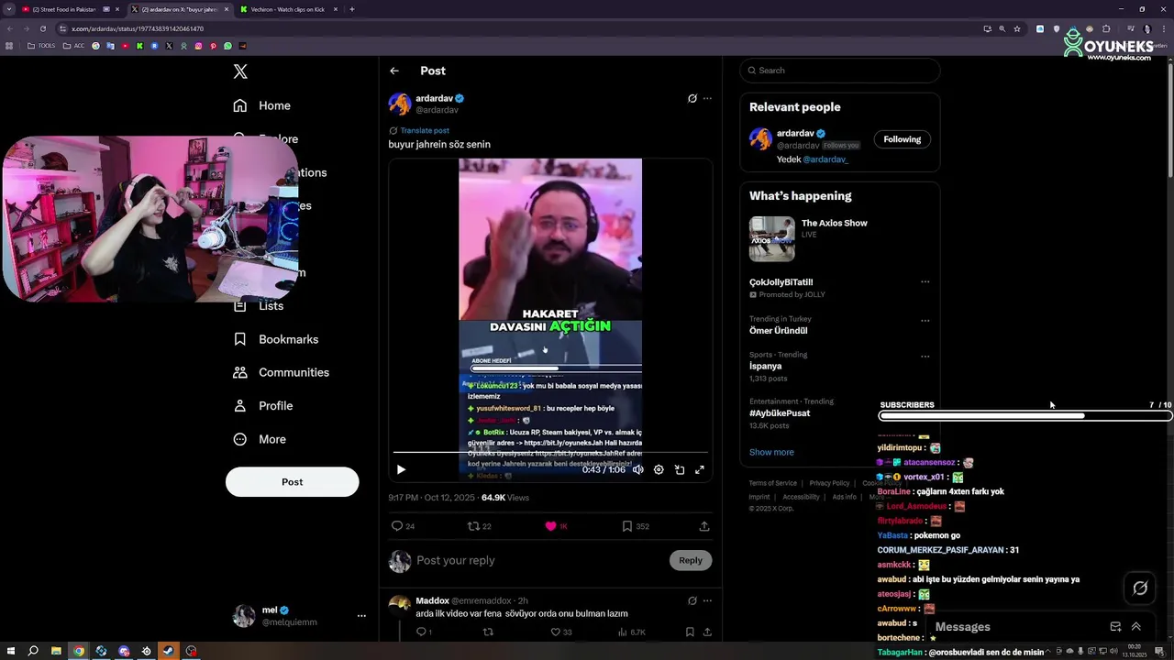
Task: Bookmark the post with 352 bookmarks
Action: click(627, 526)
